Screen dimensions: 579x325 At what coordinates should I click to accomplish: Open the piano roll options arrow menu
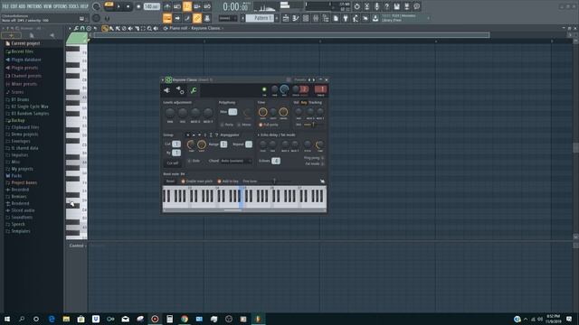pyautogui.click(x=70, y=28)
